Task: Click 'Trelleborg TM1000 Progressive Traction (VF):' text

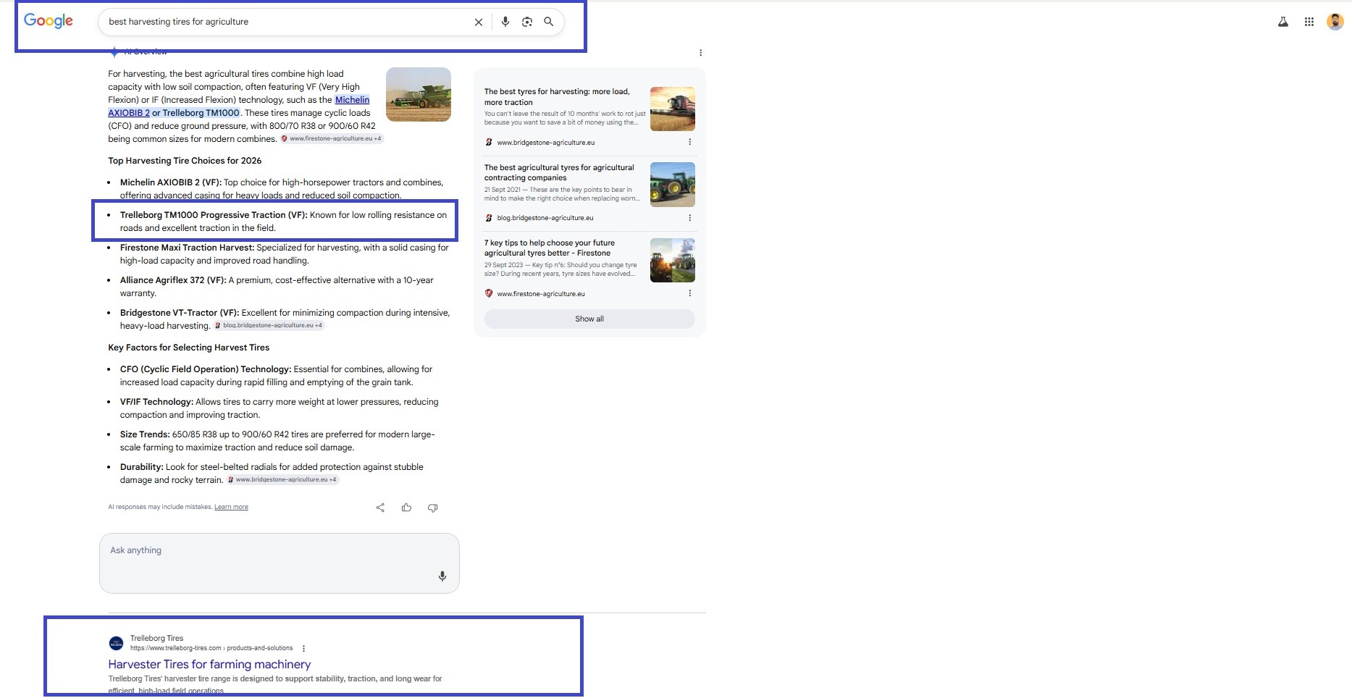Action: coord(214,215)
